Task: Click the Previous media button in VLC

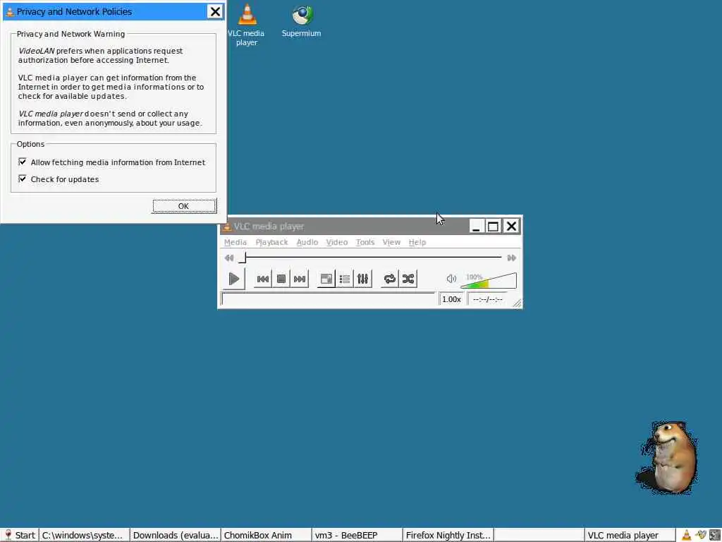Action: (263, 279)
